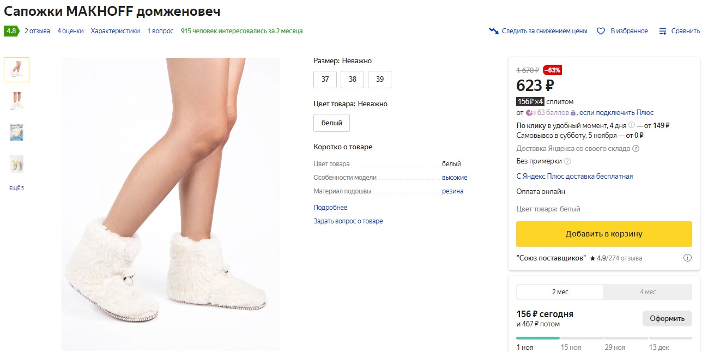702x352 pixels.
Task: Expand product details via 'Подробнее'
Action: point(330,208)
